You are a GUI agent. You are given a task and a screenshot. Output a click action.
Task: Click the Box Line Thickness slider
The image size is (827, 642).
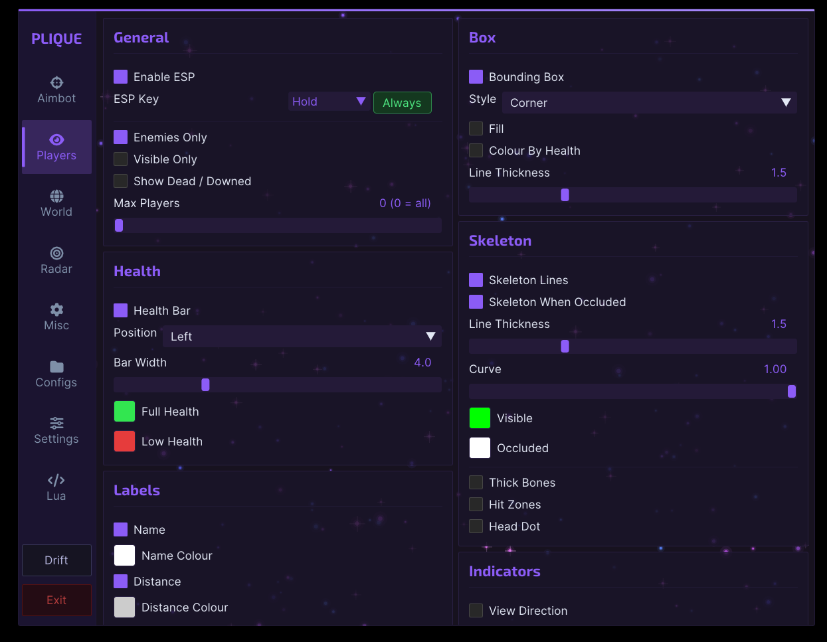[x=633, y=195]
